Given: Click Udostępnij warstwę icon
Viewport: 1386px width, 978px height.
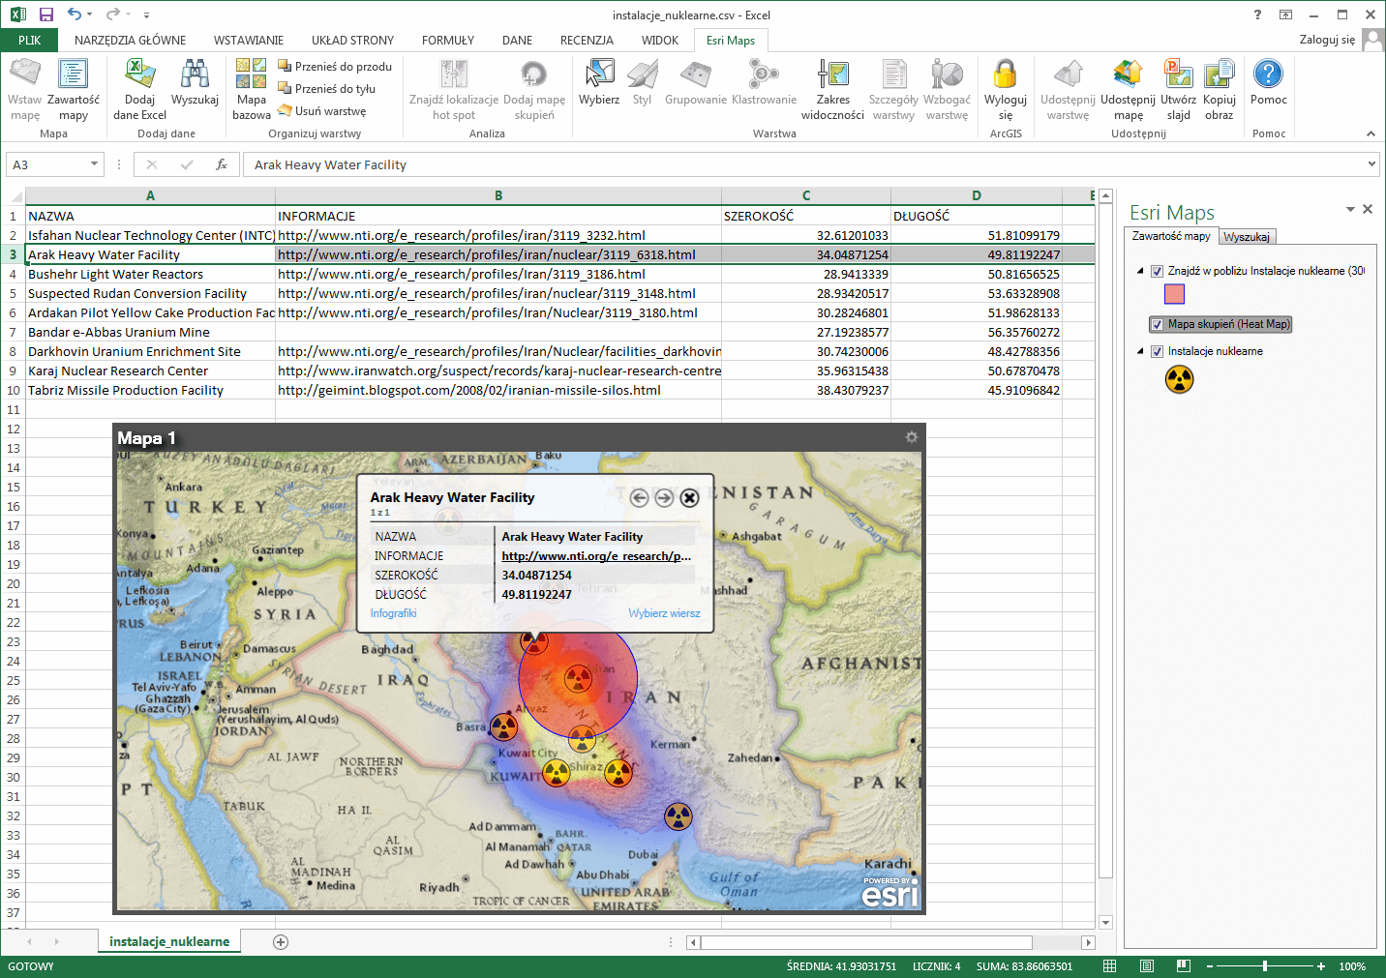Looking at the screenshot, I should [1068, 89].
